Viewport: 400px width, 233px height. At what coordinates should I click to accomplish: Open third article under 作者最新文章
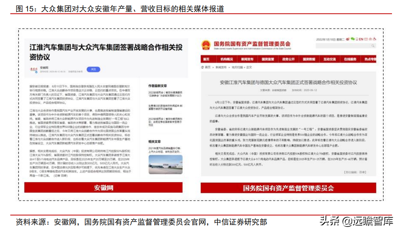pyautogui.click(x=165, y=122)
